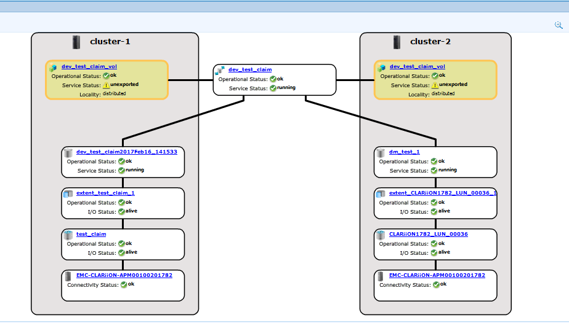Open the extent_CLARiiON1782_LUN_00036_1 link
Viewport: 569px width, 323px height.
pyautogui.click(x=443, y=193)
